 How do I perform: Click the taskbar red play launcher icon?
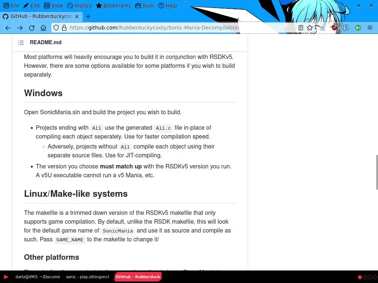[6, 277]
